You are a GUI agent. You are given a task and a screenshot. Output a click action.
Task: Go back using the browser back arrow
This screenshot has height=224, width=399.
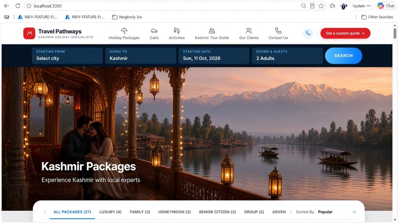[7, 6]
